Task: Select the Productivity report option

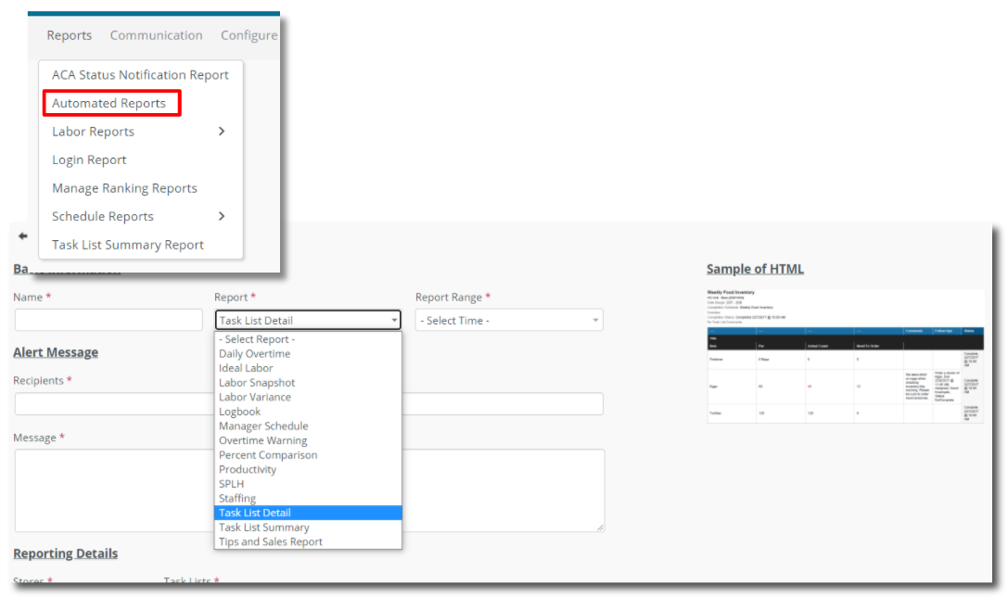Action: tap(248, 469)
